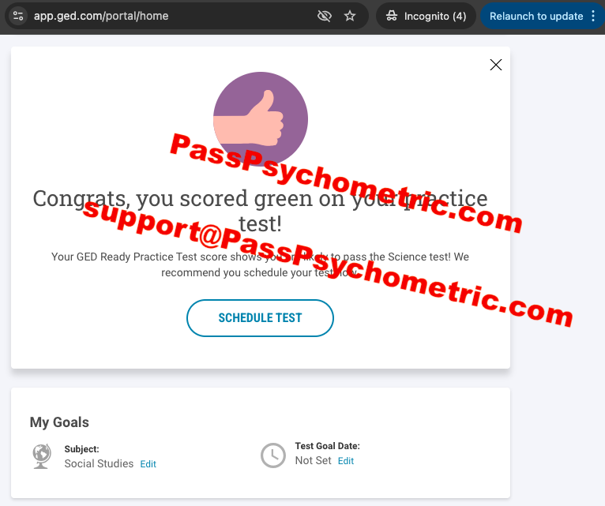Open the site information icon in address bar
Screen dimensions: 605x506
[x=18, y=16]
